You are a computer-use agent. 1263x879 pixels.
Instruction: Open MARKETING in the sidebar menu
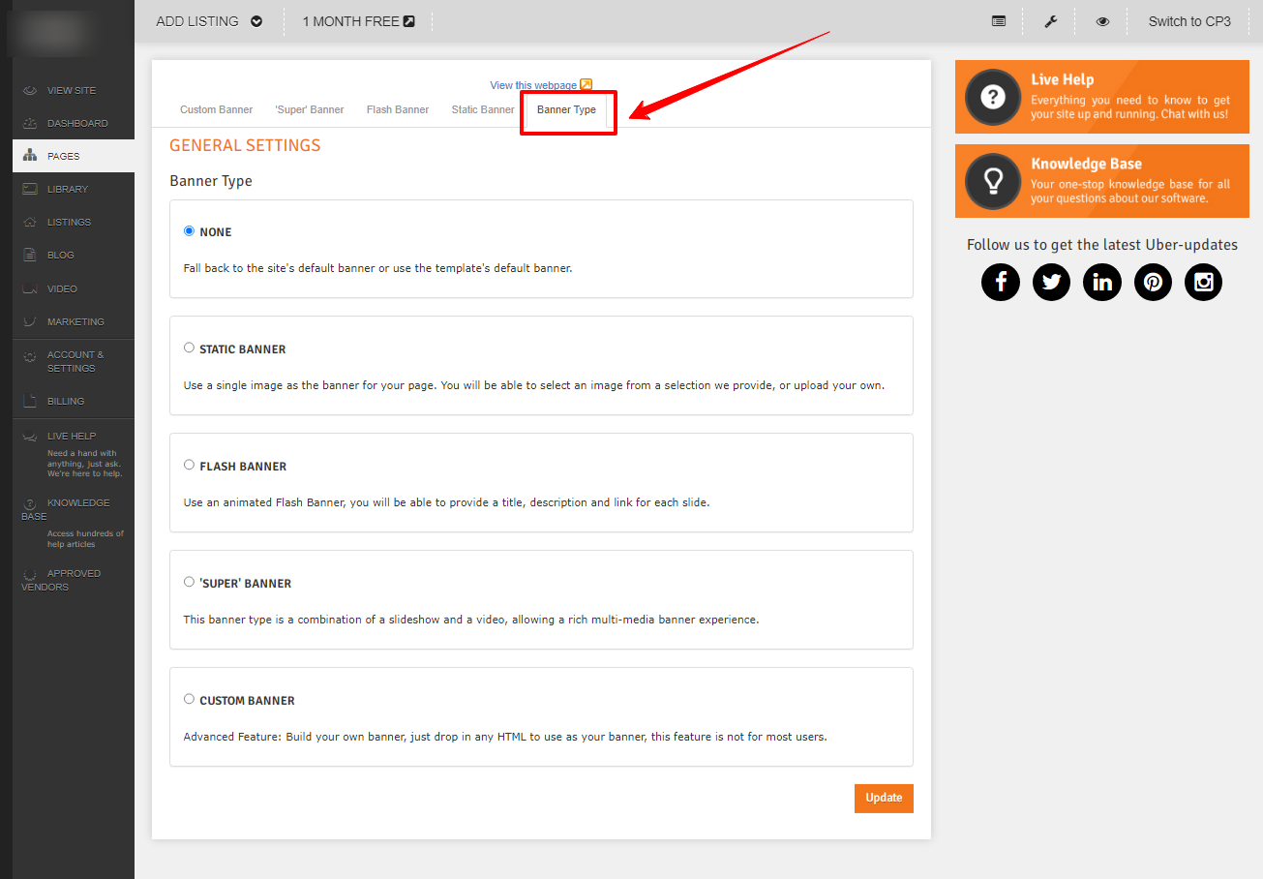(x=74, y=321)
